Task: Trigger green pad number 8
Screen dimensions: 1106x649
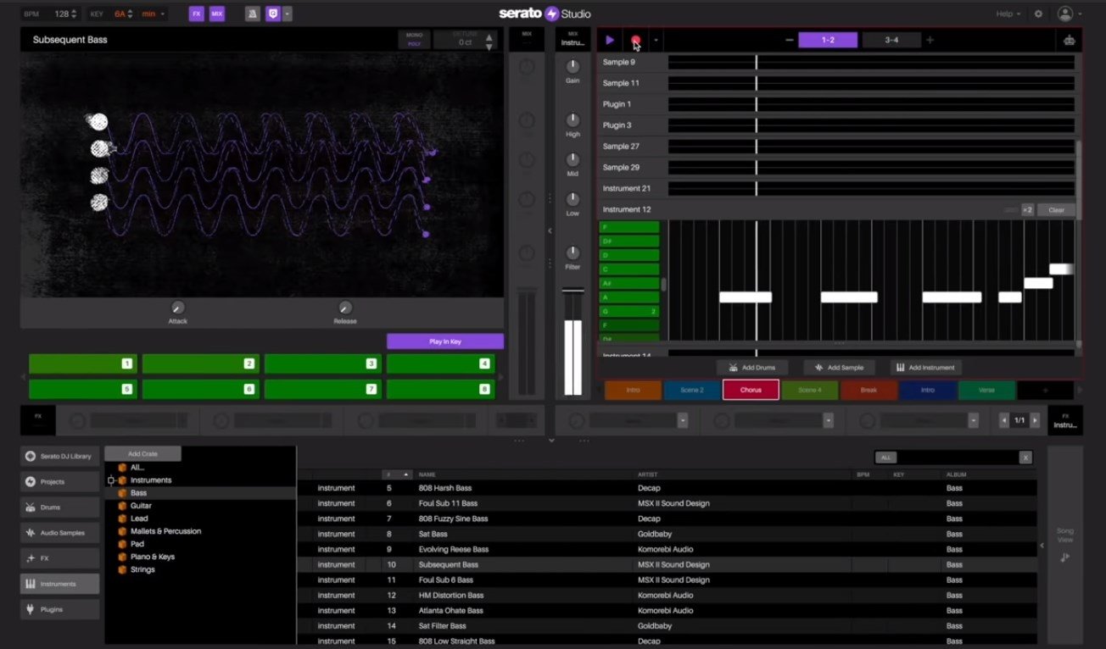Action: [441, 389]
